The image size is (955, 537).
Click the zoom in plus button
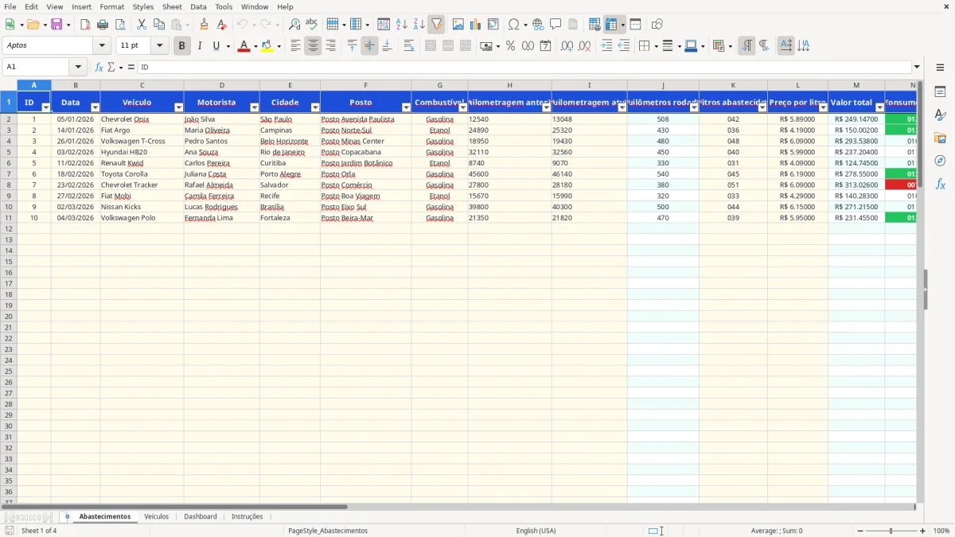(923, 531)
